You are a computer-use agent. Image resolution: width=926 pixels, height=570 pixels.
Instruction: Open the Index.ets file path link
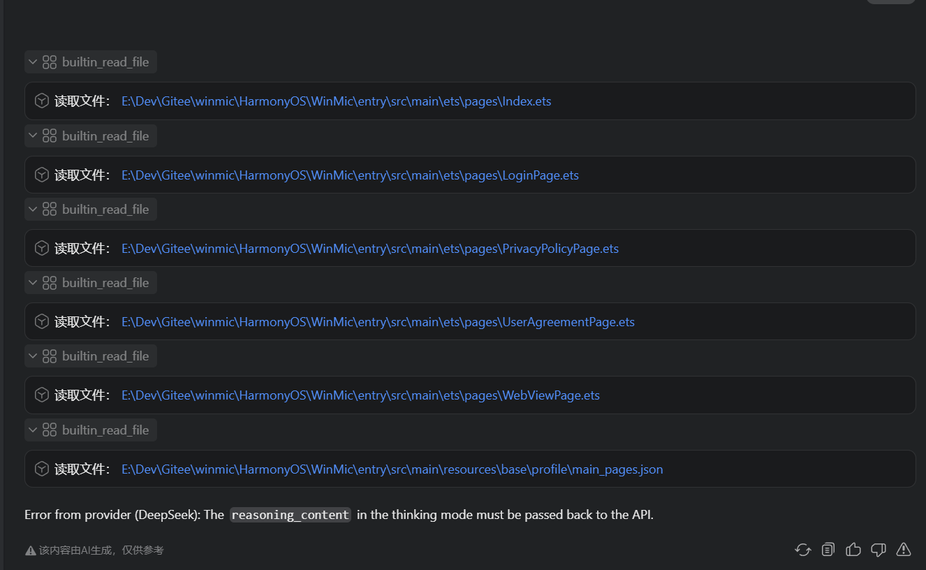337,101
